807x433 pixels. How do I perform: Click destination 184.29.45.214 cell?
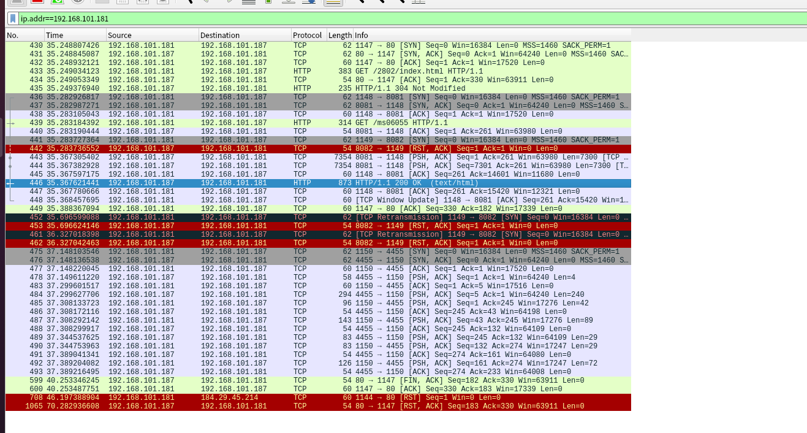pos(230,397)
